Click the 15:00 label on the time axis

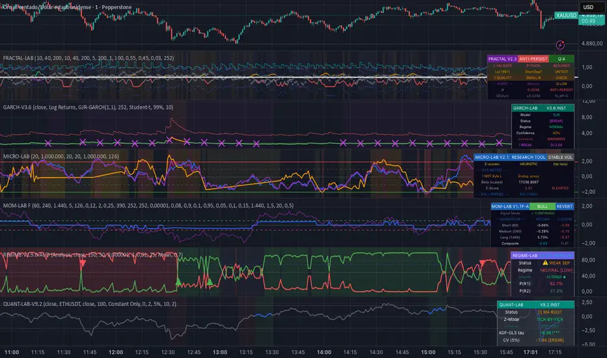(x=428, y=352)
